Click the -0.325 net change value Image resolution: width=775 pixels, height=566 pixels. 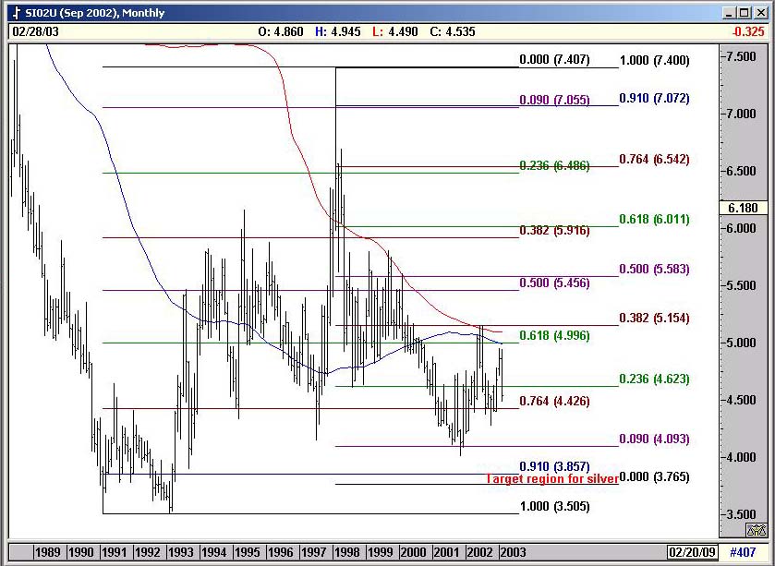(x=748, y=31)
